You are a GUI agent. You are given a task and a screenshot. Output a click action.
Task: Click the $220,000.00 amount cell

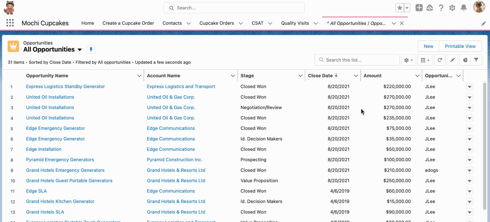[397, 86]
